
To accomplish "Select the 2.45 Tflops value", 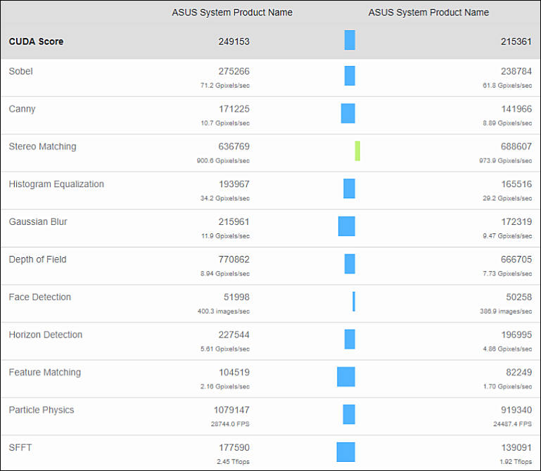I will tap(233, 462).
